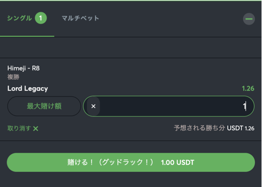Click the 最大賭け額 max bet button
Screen dimensions: 262x187
click(x=44, y=106)
